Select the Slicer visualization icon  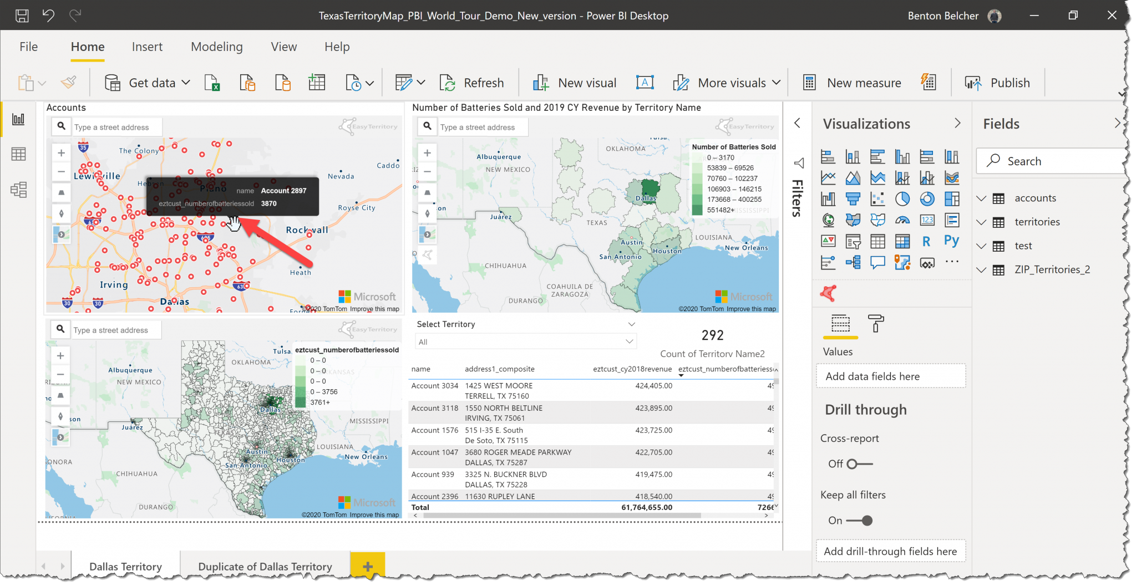(x=853, y=241)
